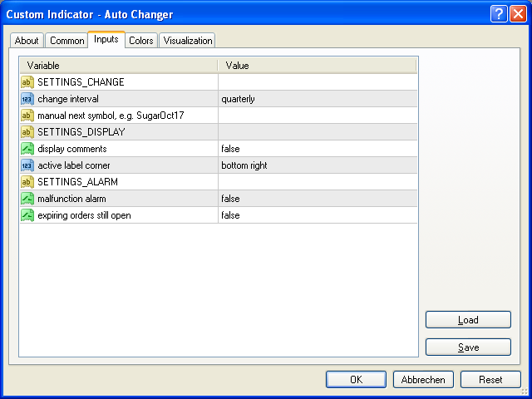Click the string icon beside SETTINGS_ALARM
The height and width of the screenshot is (399, 532).
click(x=27, y=182)
